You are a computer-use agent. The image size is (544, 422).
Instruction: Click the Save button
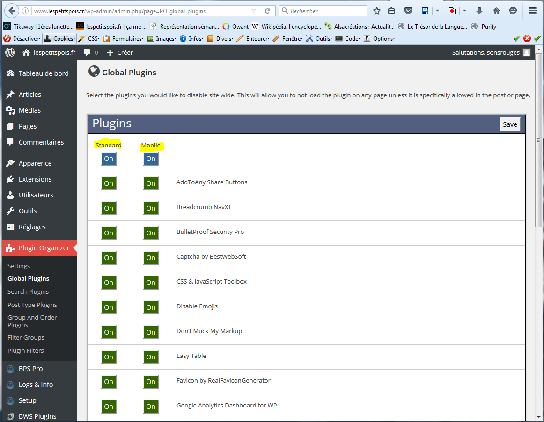tap(510, 124)
